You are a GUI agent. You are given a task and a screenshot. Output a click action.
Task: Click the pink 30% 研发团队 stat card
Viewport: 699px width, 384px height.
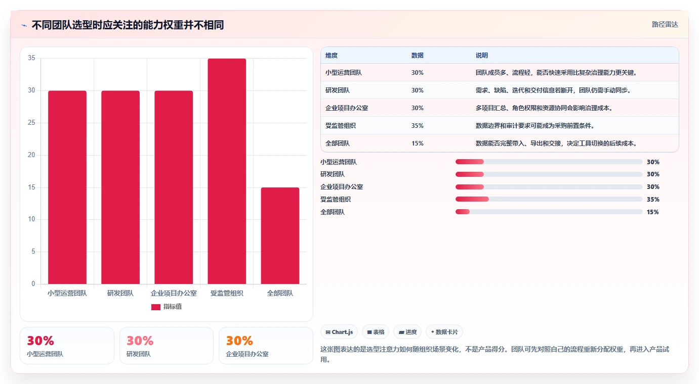167,346
